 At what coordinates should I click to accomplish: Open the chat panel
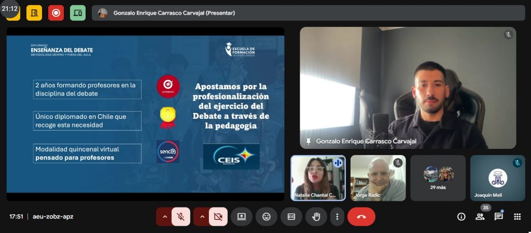point(498,216)
